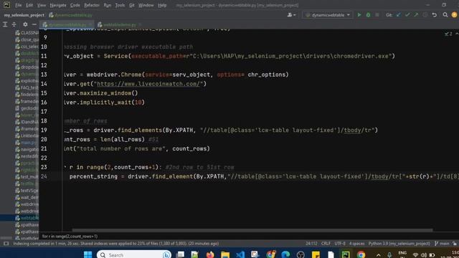Open the inspections warnings widget in the editor
459x258 pixels.
click(x=448, y=34)
